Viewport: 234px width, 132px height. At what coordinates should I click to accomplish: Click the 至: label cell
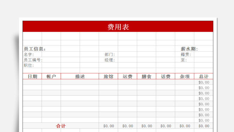pyautogui.click(x=184, y=60)
